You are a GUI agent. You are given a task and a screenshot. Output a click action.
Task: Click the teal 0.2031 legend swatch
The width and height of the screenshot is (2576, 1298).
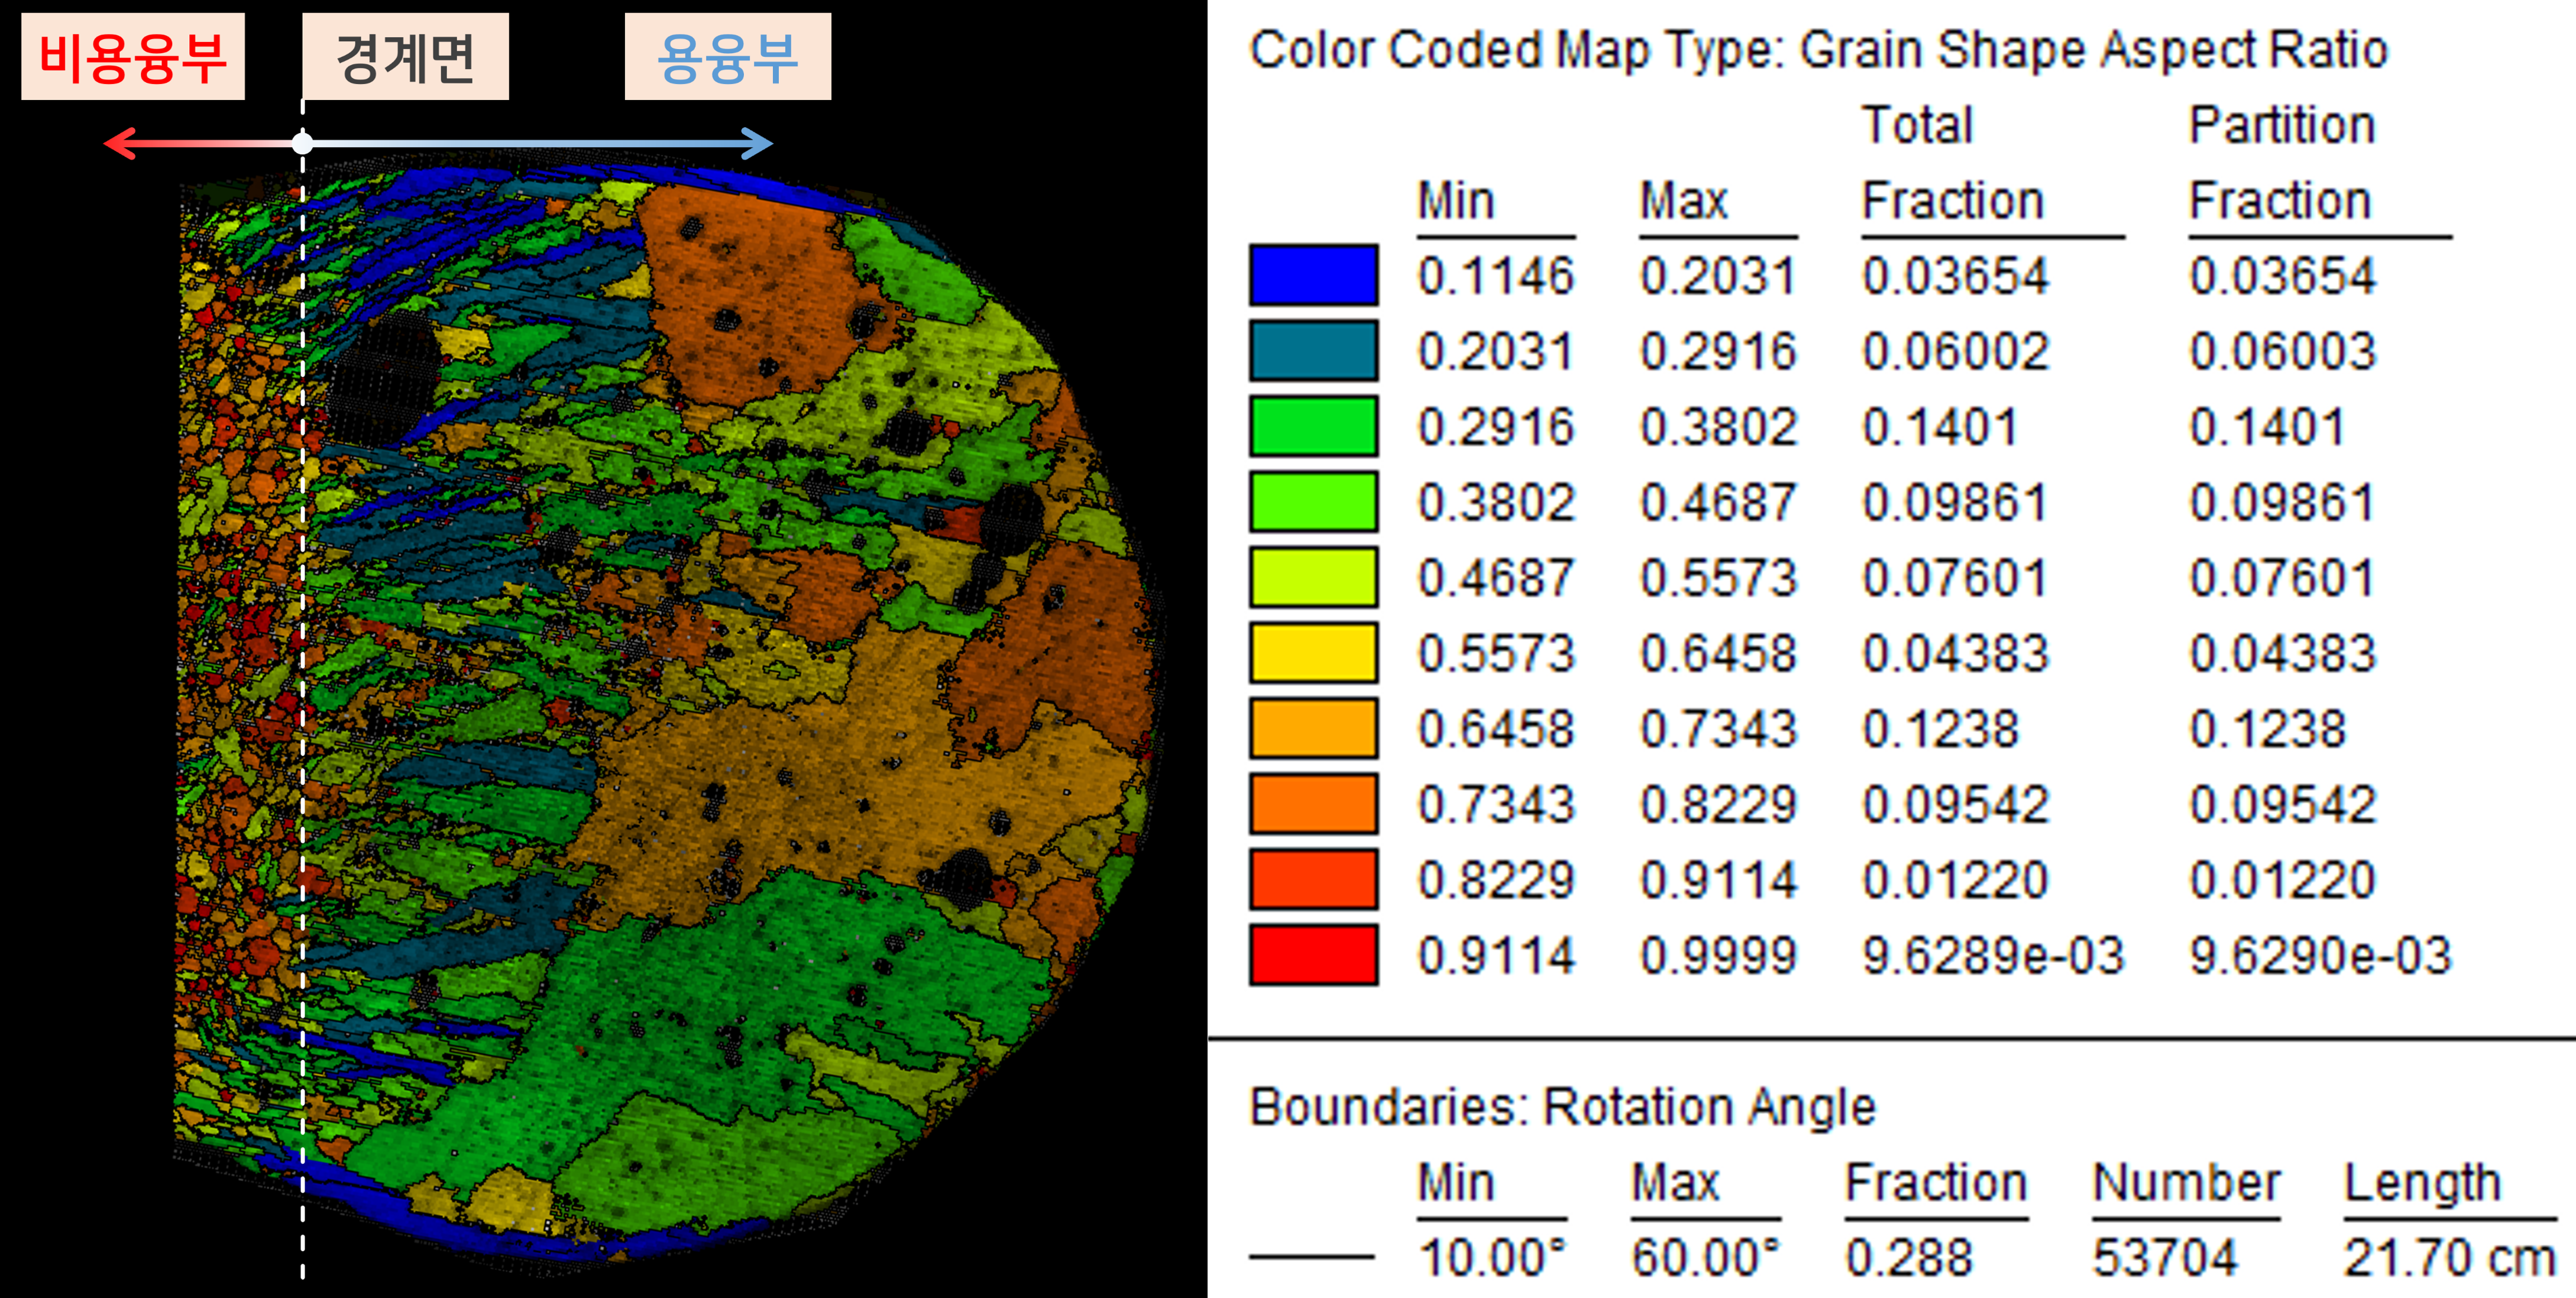(x=1313, y=351)
